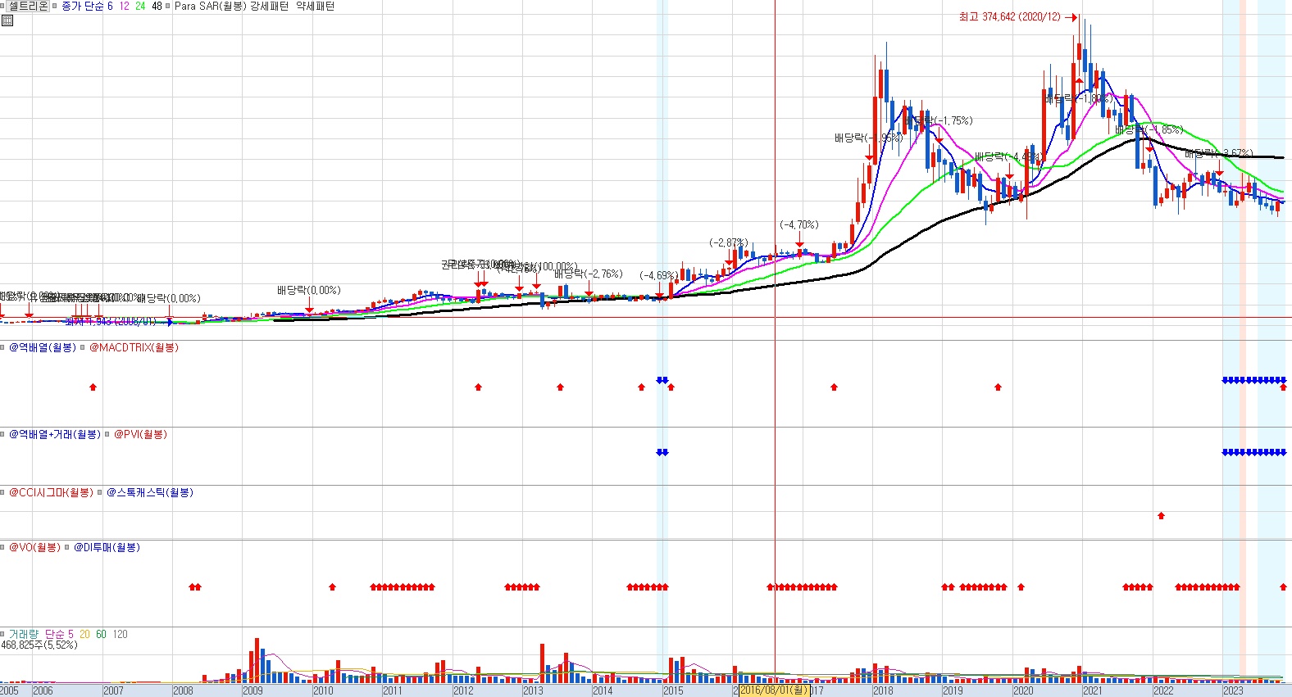Click the 2012 year on time axis
This screenshot has height=697, width=1292.
tap(463, 690)
